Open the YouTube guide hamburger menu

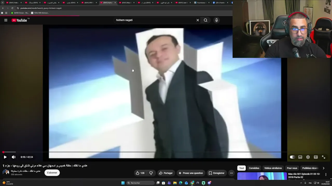[x=6, y=20]
